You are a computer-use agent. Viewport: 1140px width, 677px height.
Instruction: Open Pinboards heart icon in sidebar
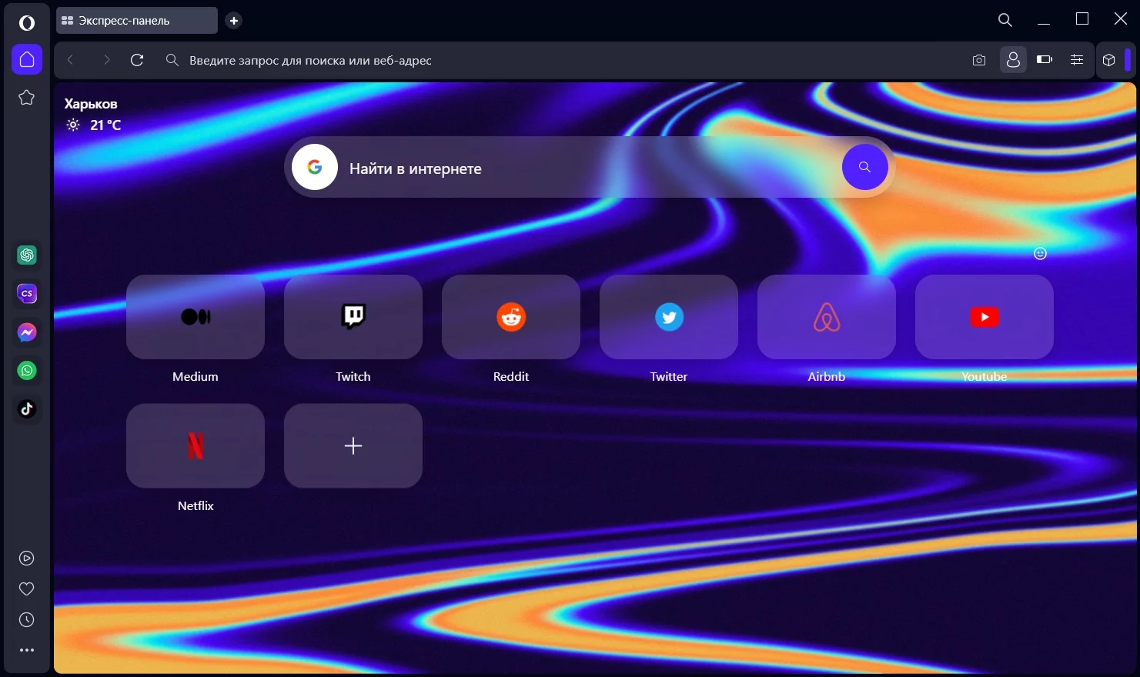click(27, 589)
